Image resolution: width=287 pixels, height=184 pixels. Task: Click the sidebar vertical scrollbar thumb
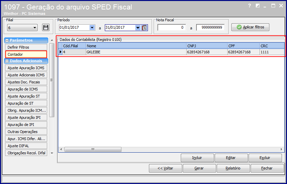point(52,80)
